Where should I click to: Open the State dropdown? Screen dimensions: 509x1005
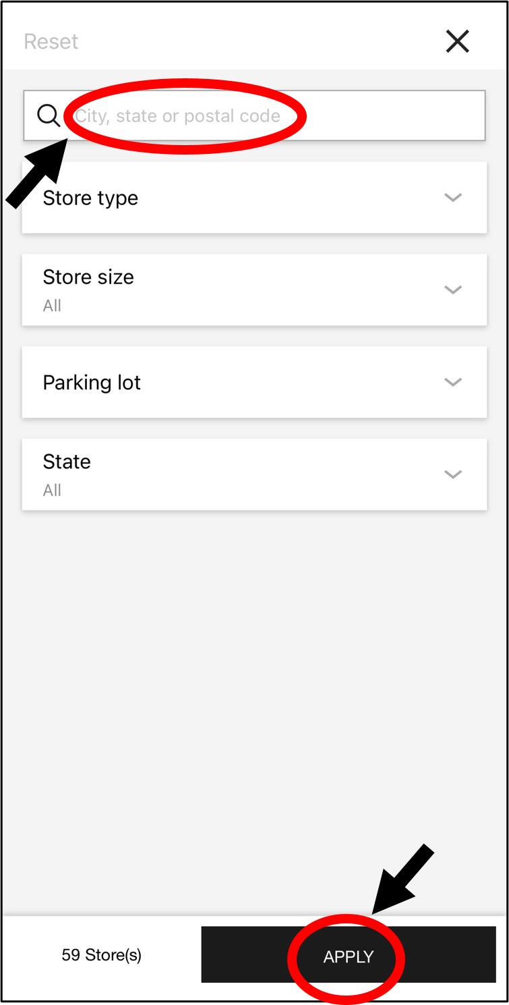tap(254, 474)
